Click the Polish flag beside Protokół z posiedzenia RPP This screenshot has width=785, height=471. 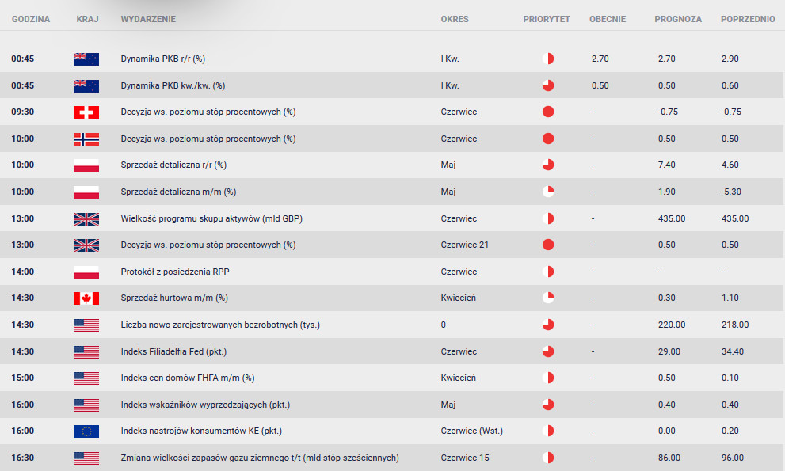(86, 272)
